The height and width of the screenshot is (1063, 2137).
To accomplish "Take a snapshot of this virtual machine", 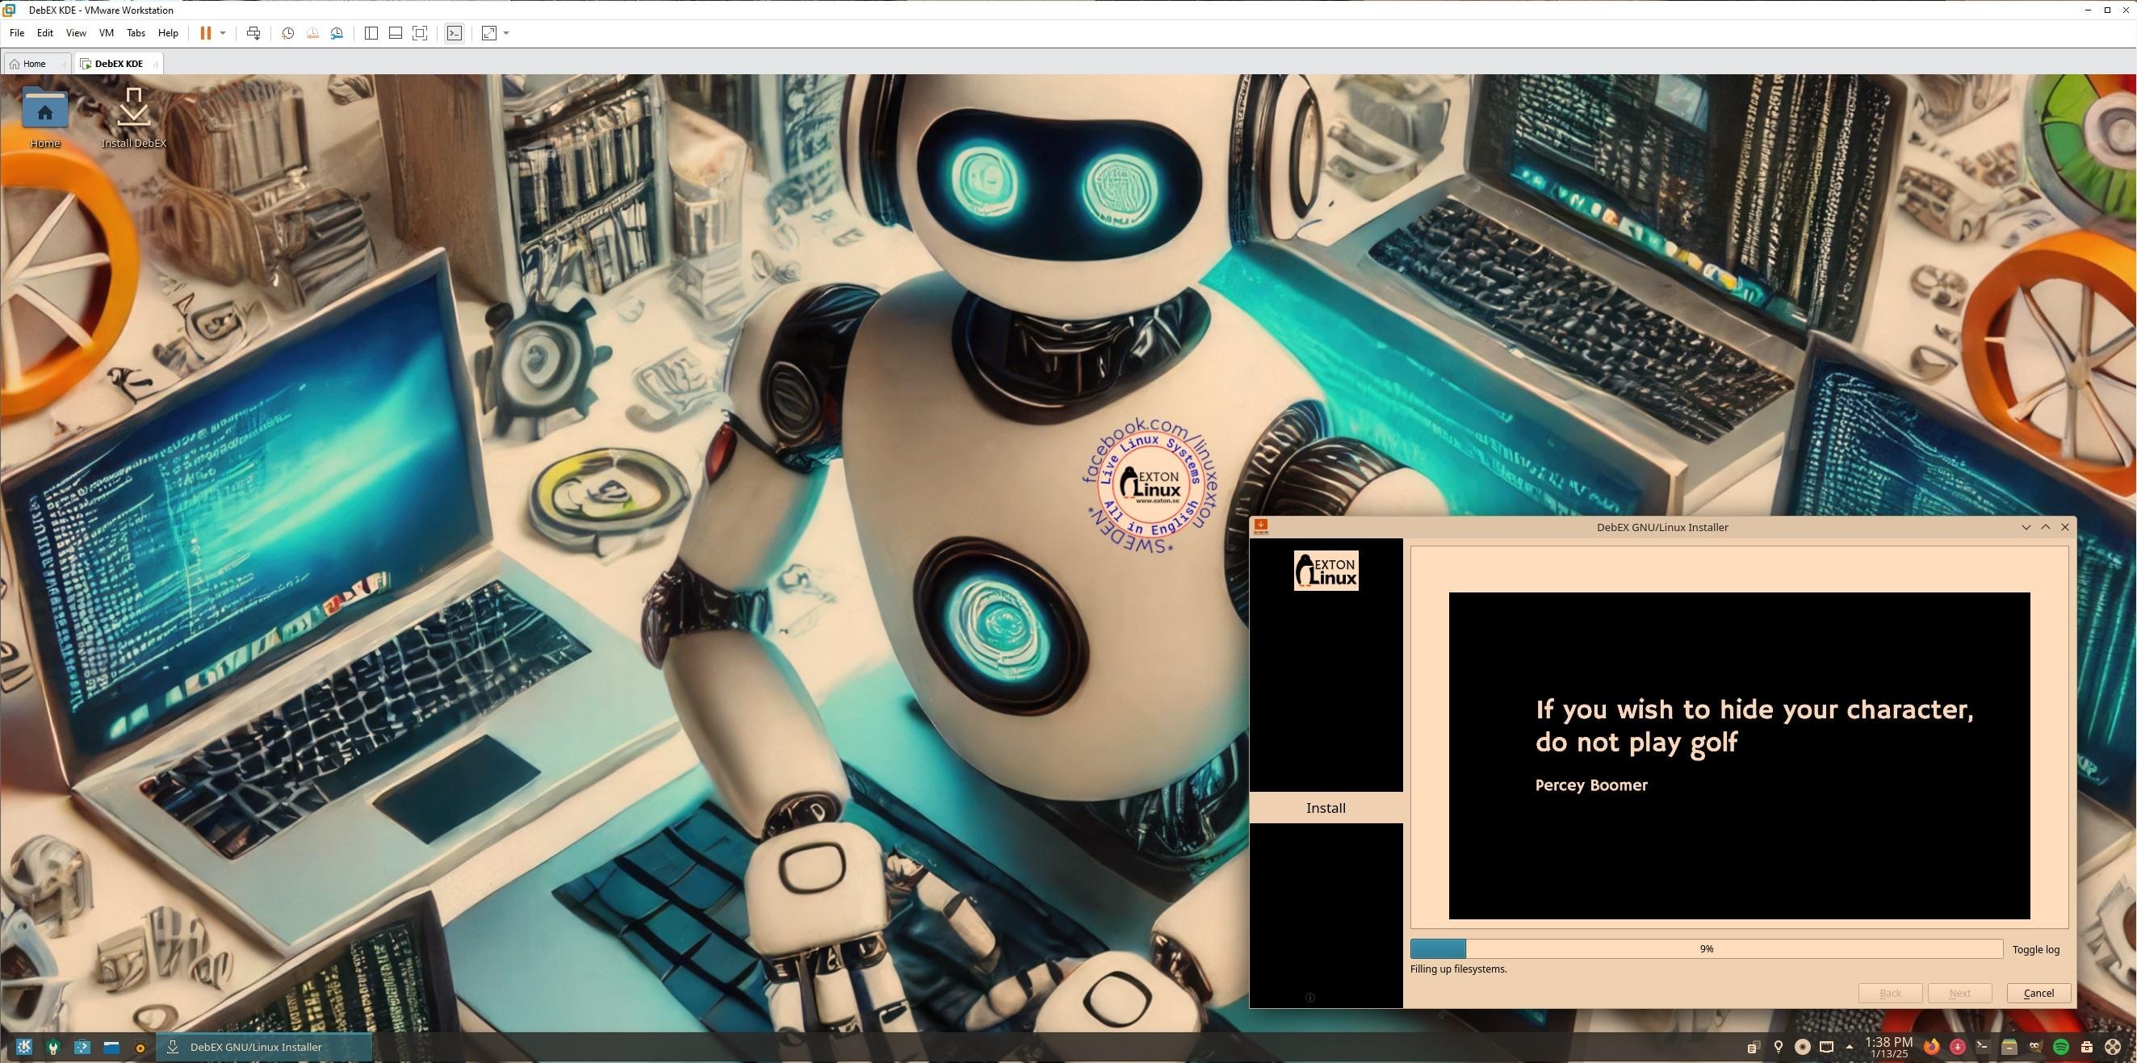I will [287, 33].
